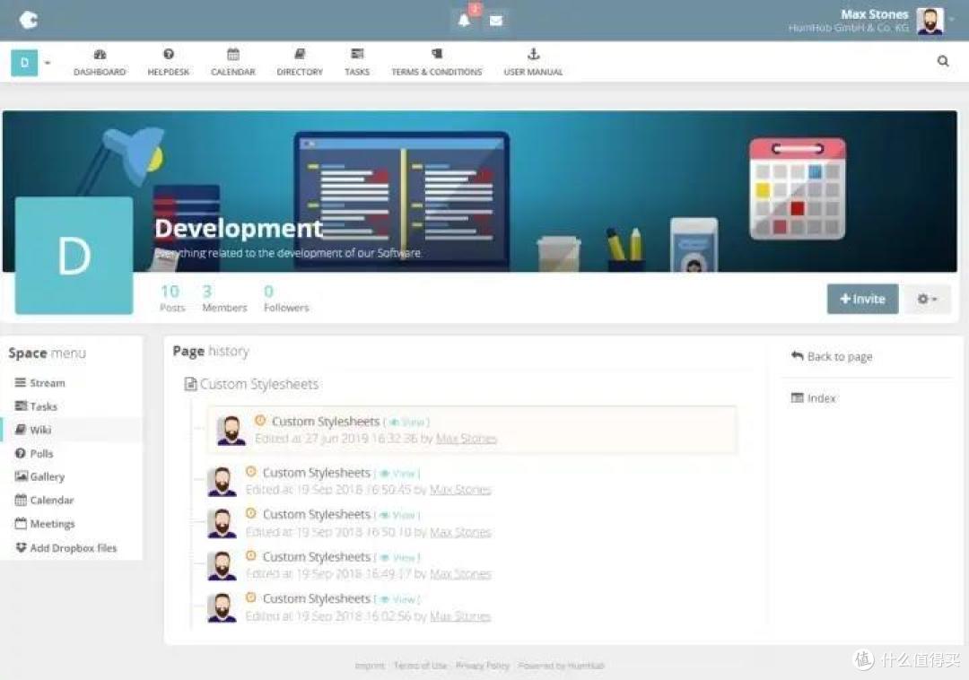
Task: Open the notifications bell
Action: [464, 21]
